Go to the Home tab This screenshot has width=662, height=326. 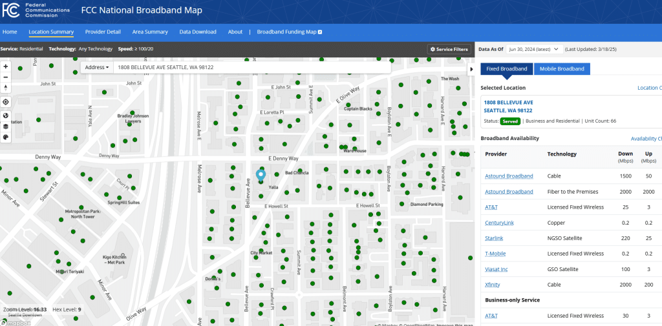coord(10,32)
